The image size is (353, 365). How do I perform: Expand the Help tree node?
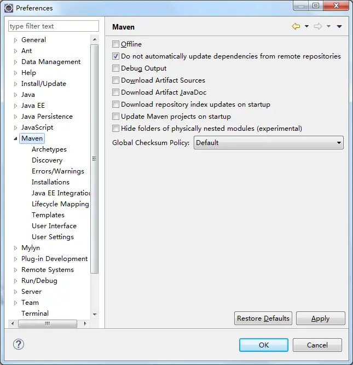click(16, 73)
